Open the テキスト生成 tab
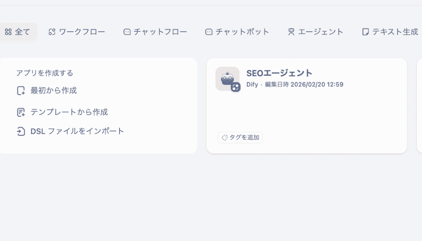The height and width of the screenshot is (241, 422). pyautogui.click(x=390, y=32)
